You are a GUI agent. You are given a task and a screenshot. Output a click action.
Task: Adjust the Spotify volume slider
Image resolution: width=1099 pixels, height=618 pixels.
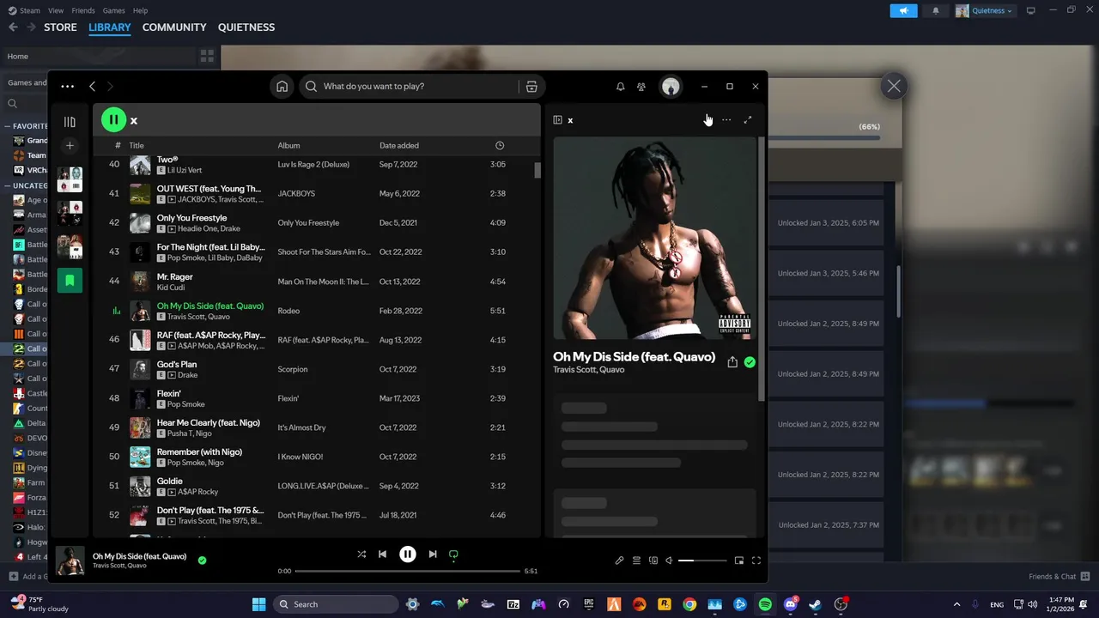(702, 560)
